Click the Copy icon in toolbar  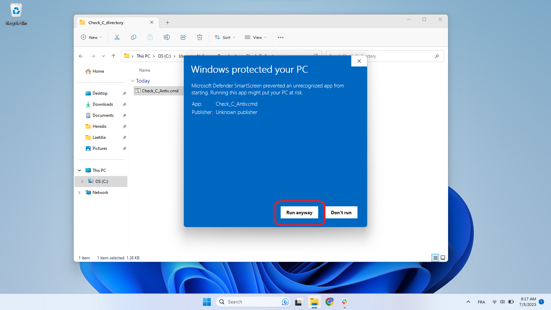click(134, 37)
